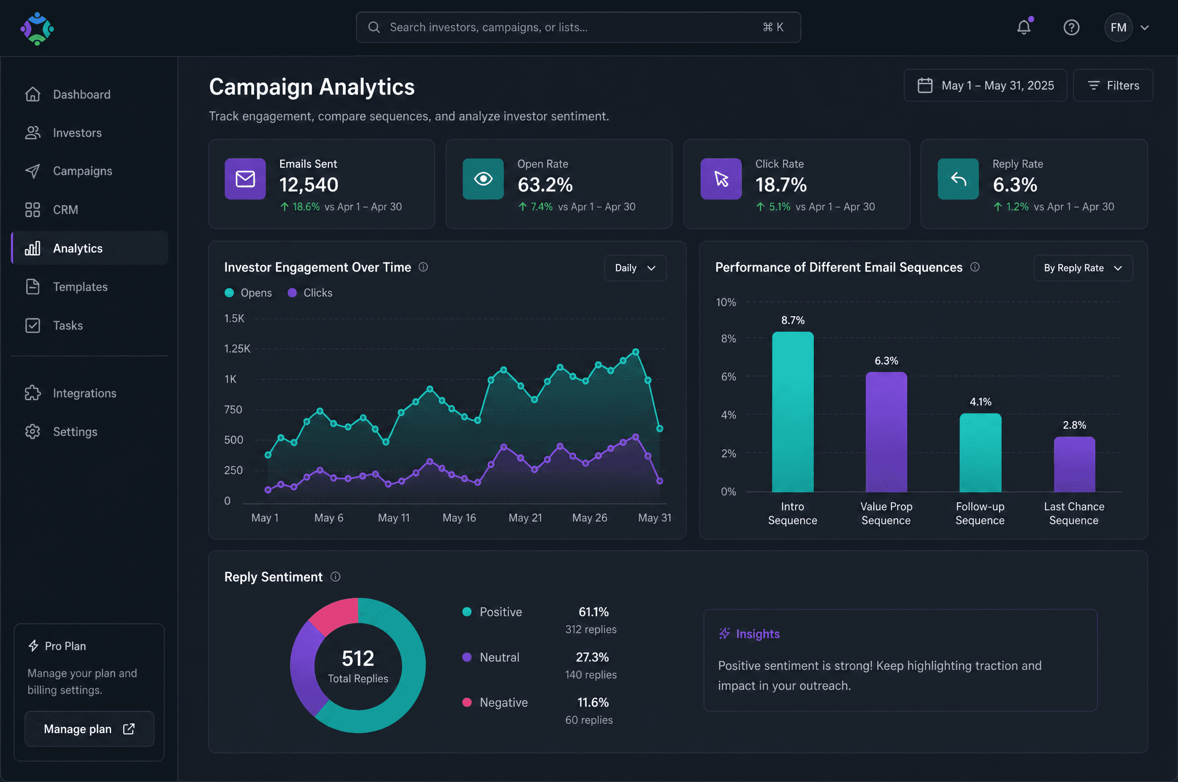
Task: Click the calendar icon in date range
Action: tap(925, 86)
